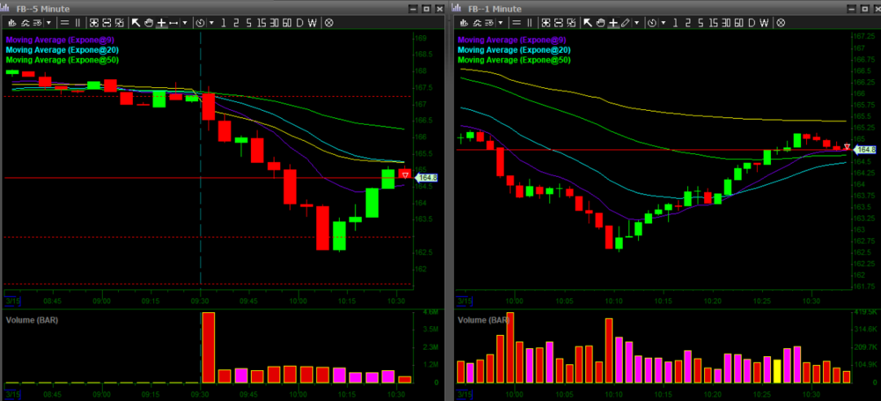
Task: Toggle the crosshair cursor in FB 5 Minute chart
Action: point(161,22)
